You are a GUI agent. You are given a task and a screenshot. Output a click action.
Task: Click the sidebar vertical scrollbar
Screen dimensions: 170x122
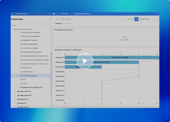point(51,74)
